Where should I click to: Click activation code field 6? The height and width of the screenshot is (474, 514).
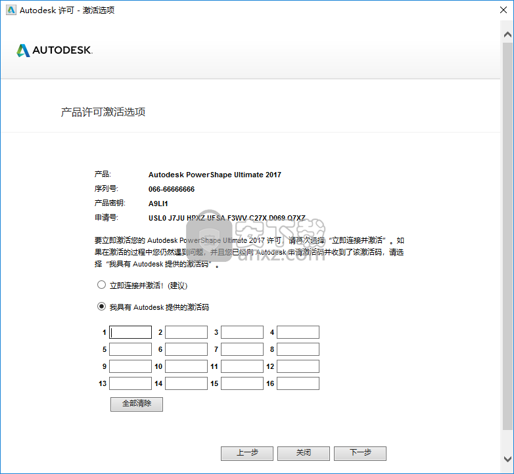pyautogui.click(x=186, y=349)
